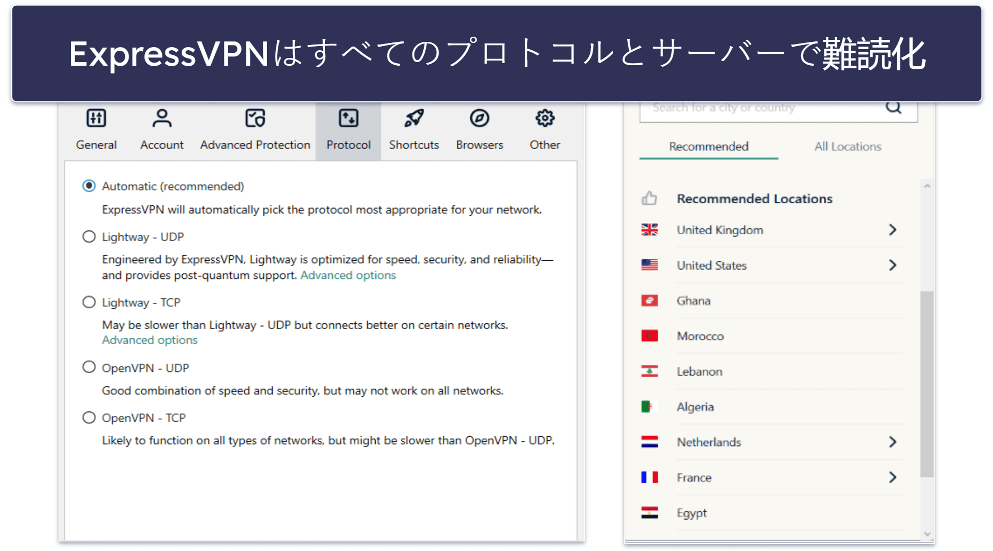Select the Protocol tab icon
This screenshot has height=551, width=993.
coord(348,118)
